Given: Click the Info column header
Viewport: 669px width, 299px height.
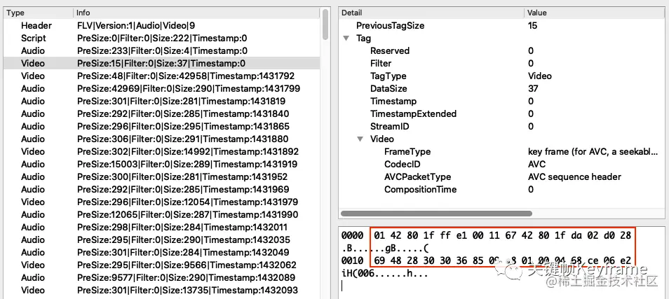Looking at the screenshot, I should (196, 13).
